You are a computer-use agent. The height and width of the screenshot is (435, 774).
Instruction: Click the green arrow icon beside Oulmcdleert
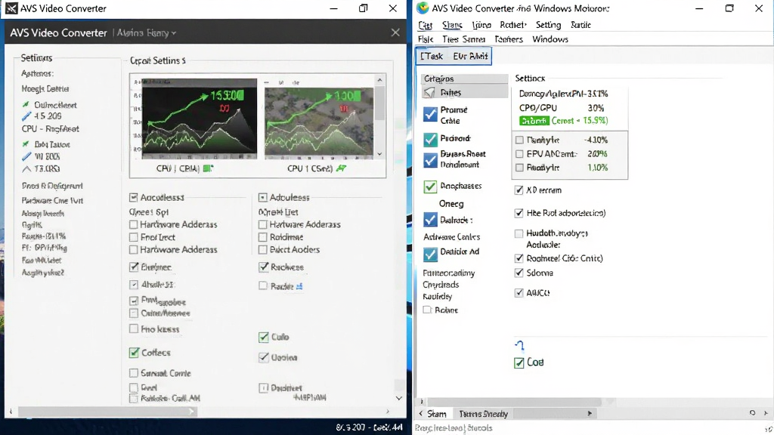tap(26, 104)
